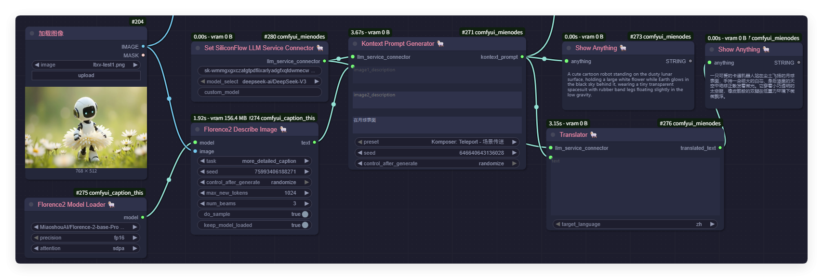The image size is (823, 279).
Task: Increase max_new_tokens with the right arrow
Action: (x=306, y=193)
